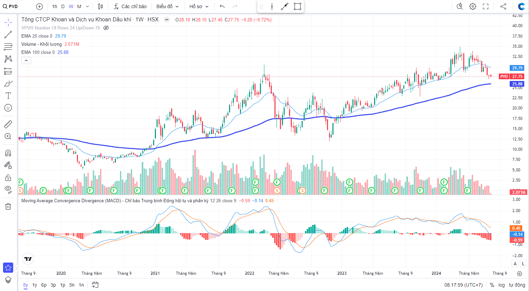
Task: Select the weekly W interval
Action: [71, 6]
